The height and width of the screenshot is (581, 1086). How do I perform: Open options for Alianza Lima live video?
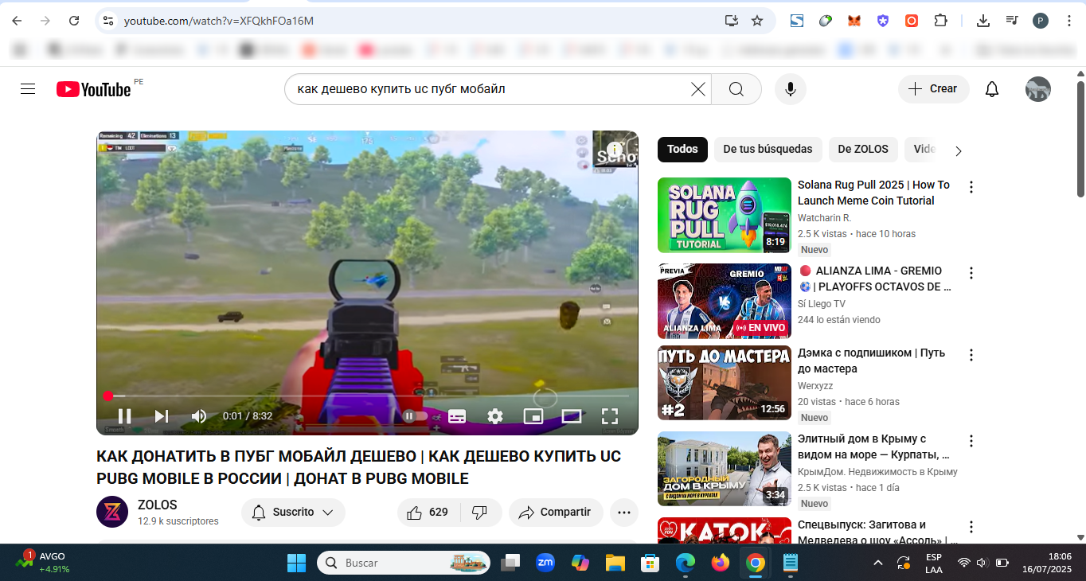click(x=971, y=273)
